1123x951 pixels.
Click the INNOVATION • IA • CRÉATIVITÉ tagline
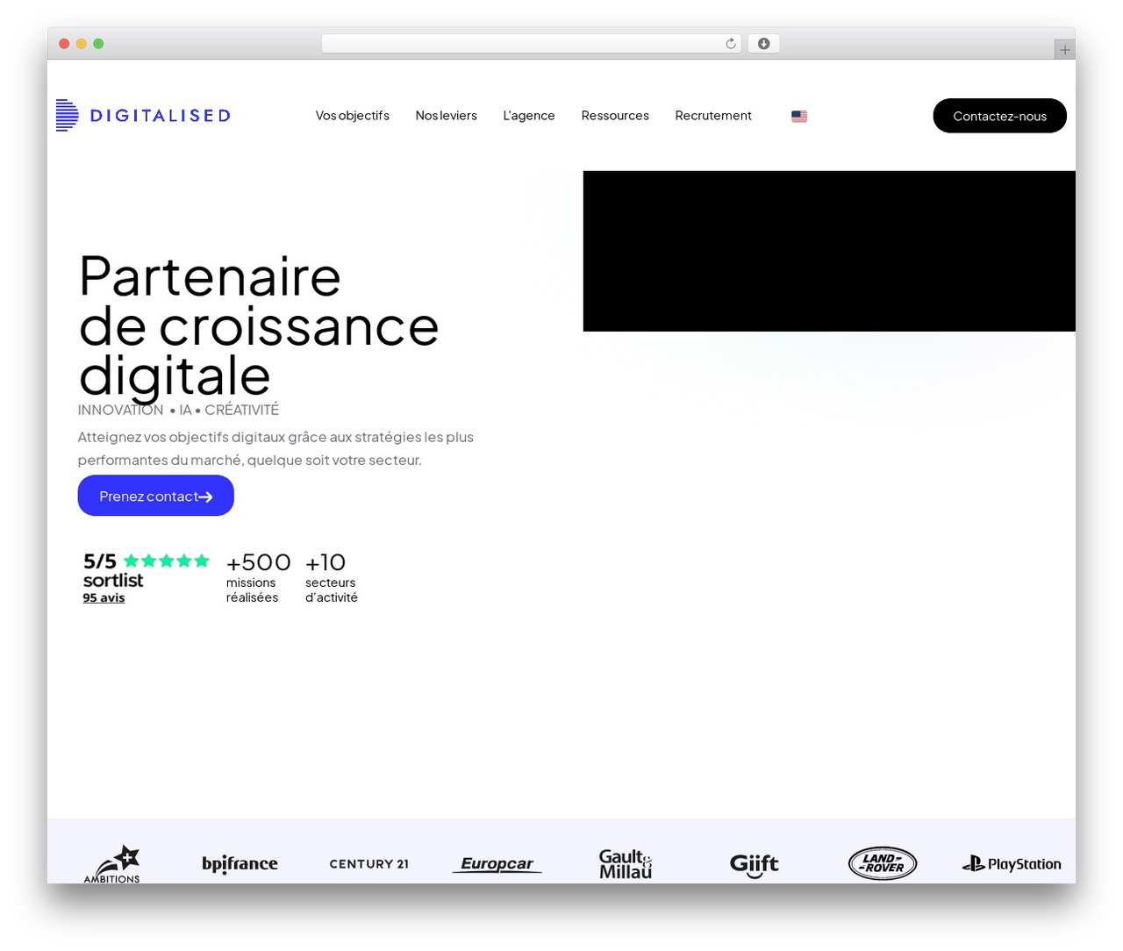click(x=178, y=410)
